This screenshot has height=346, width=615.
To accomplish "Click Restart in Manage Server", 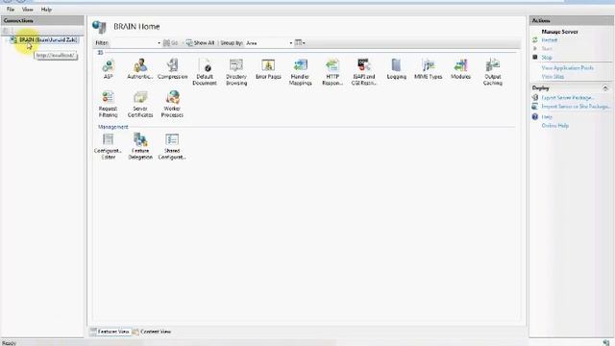I will tap(549, 40).
